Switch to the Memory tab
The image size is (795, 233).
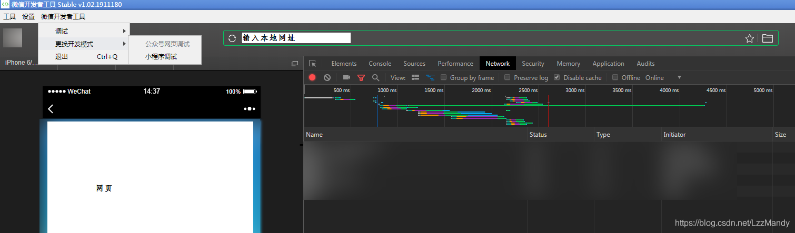[568, 64]
